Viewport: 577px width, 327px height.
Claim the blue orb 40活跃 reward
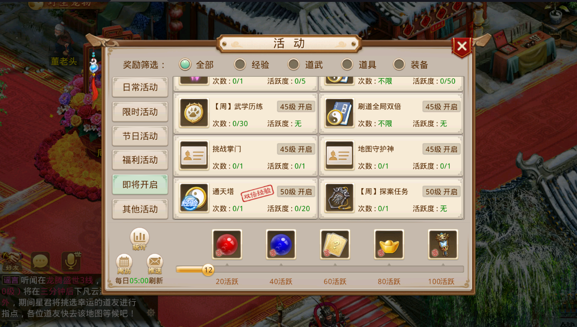point(281,244)
